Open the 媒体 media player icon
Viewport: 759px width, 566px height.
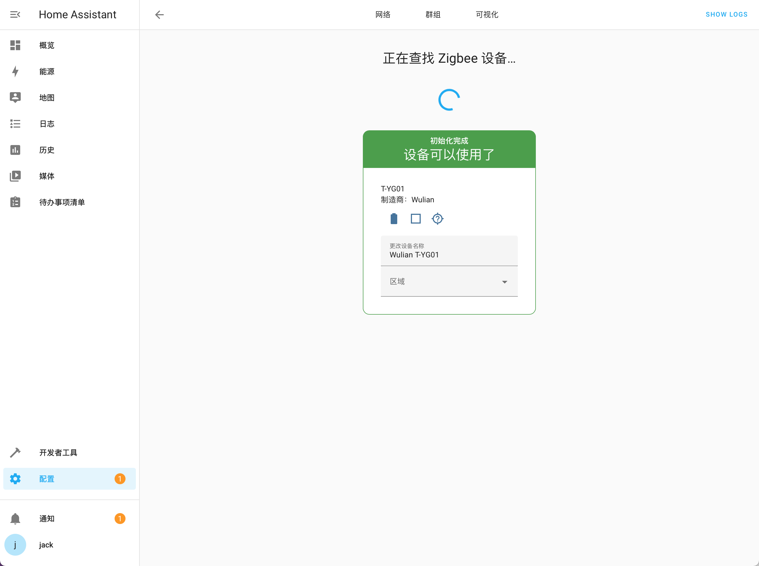coord(15,176)
